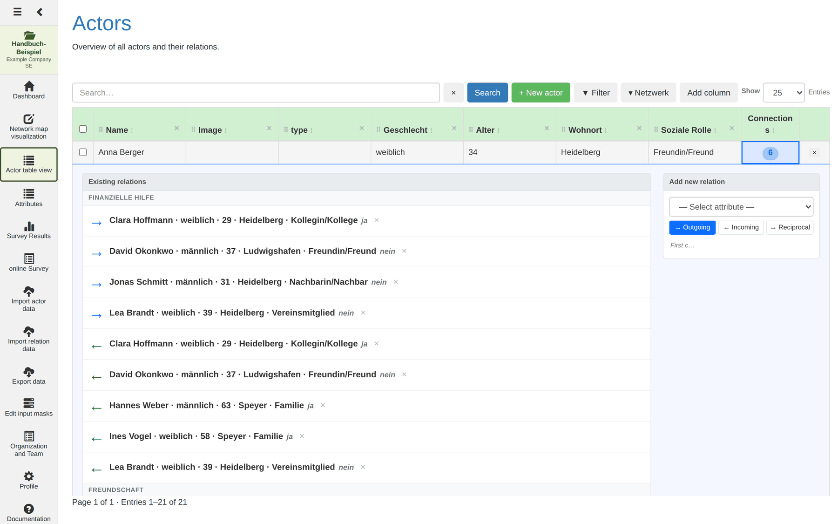The height and width of the screenshot is (524, 838).
Task: Open the Handbuch-Beispiel project folder
Action: click(x=29, y=50)
